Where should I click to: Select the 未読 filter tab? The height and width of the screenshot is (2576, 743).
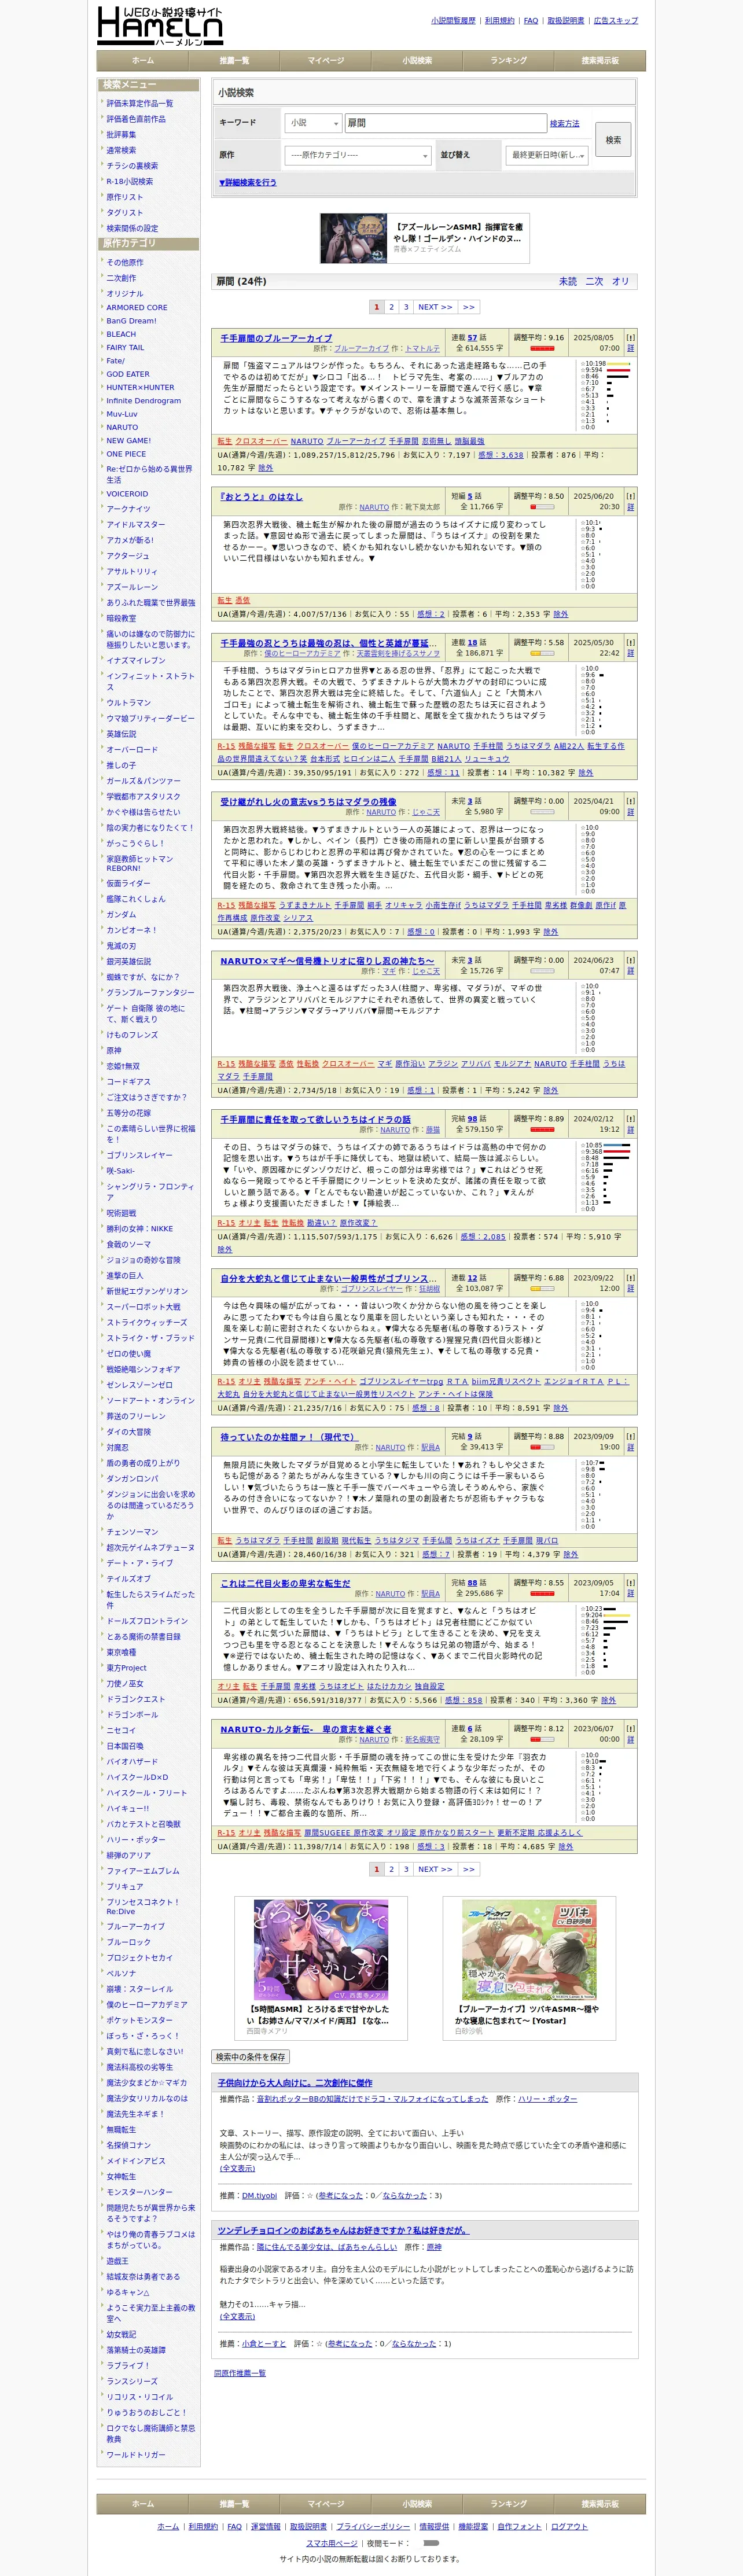tap(568, 282)
